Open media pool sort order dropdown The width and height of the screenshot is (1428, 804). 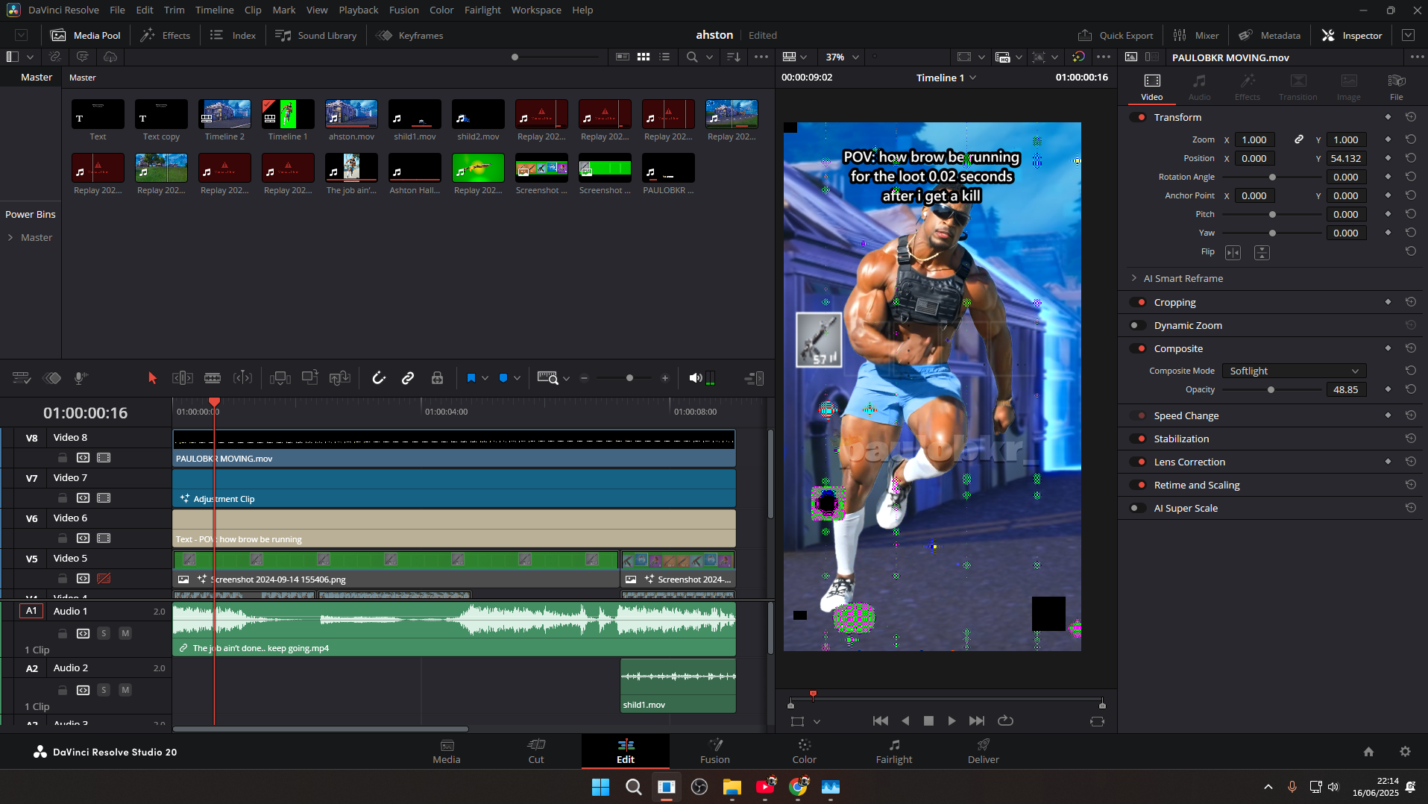[x=733, y=57]
